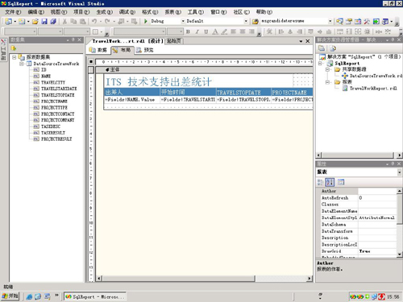Toggle auto-hide pin on dataset panel
This screenshot has width=403, height=302.
[73, 39]
